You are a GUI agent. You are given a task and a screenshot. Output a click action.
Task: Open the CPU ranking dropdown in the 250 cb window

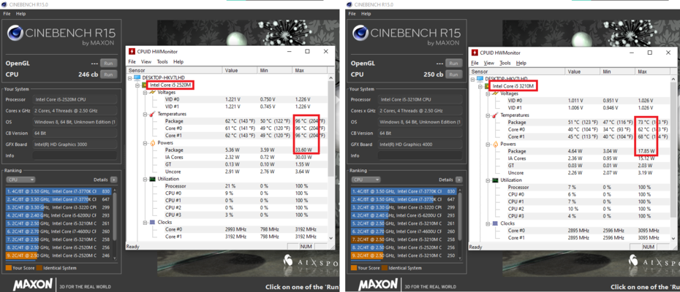[x=366, y=180]
